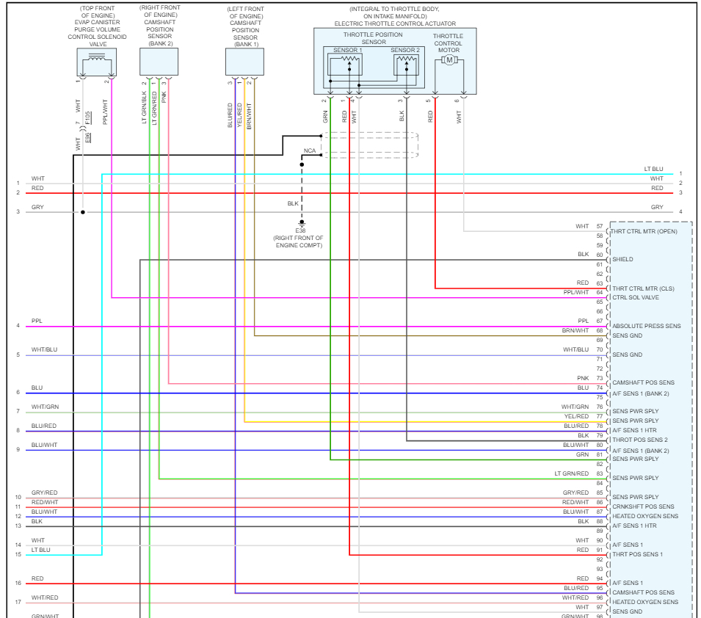
Task: Select the E38 ground symbol
Action: tap(302, 222)
